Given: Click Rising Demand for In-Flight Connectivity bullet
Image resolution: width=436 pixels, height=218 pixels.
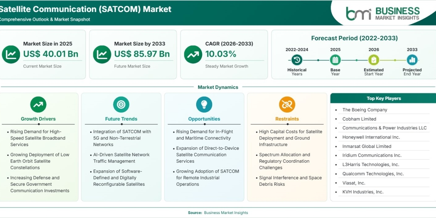Looking at the screenshot, I should pos(205,135).
